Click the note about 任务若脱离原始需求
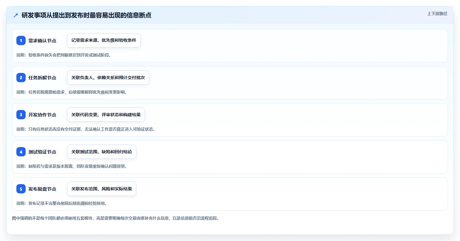Screen dimensions: 460x241 72,92
